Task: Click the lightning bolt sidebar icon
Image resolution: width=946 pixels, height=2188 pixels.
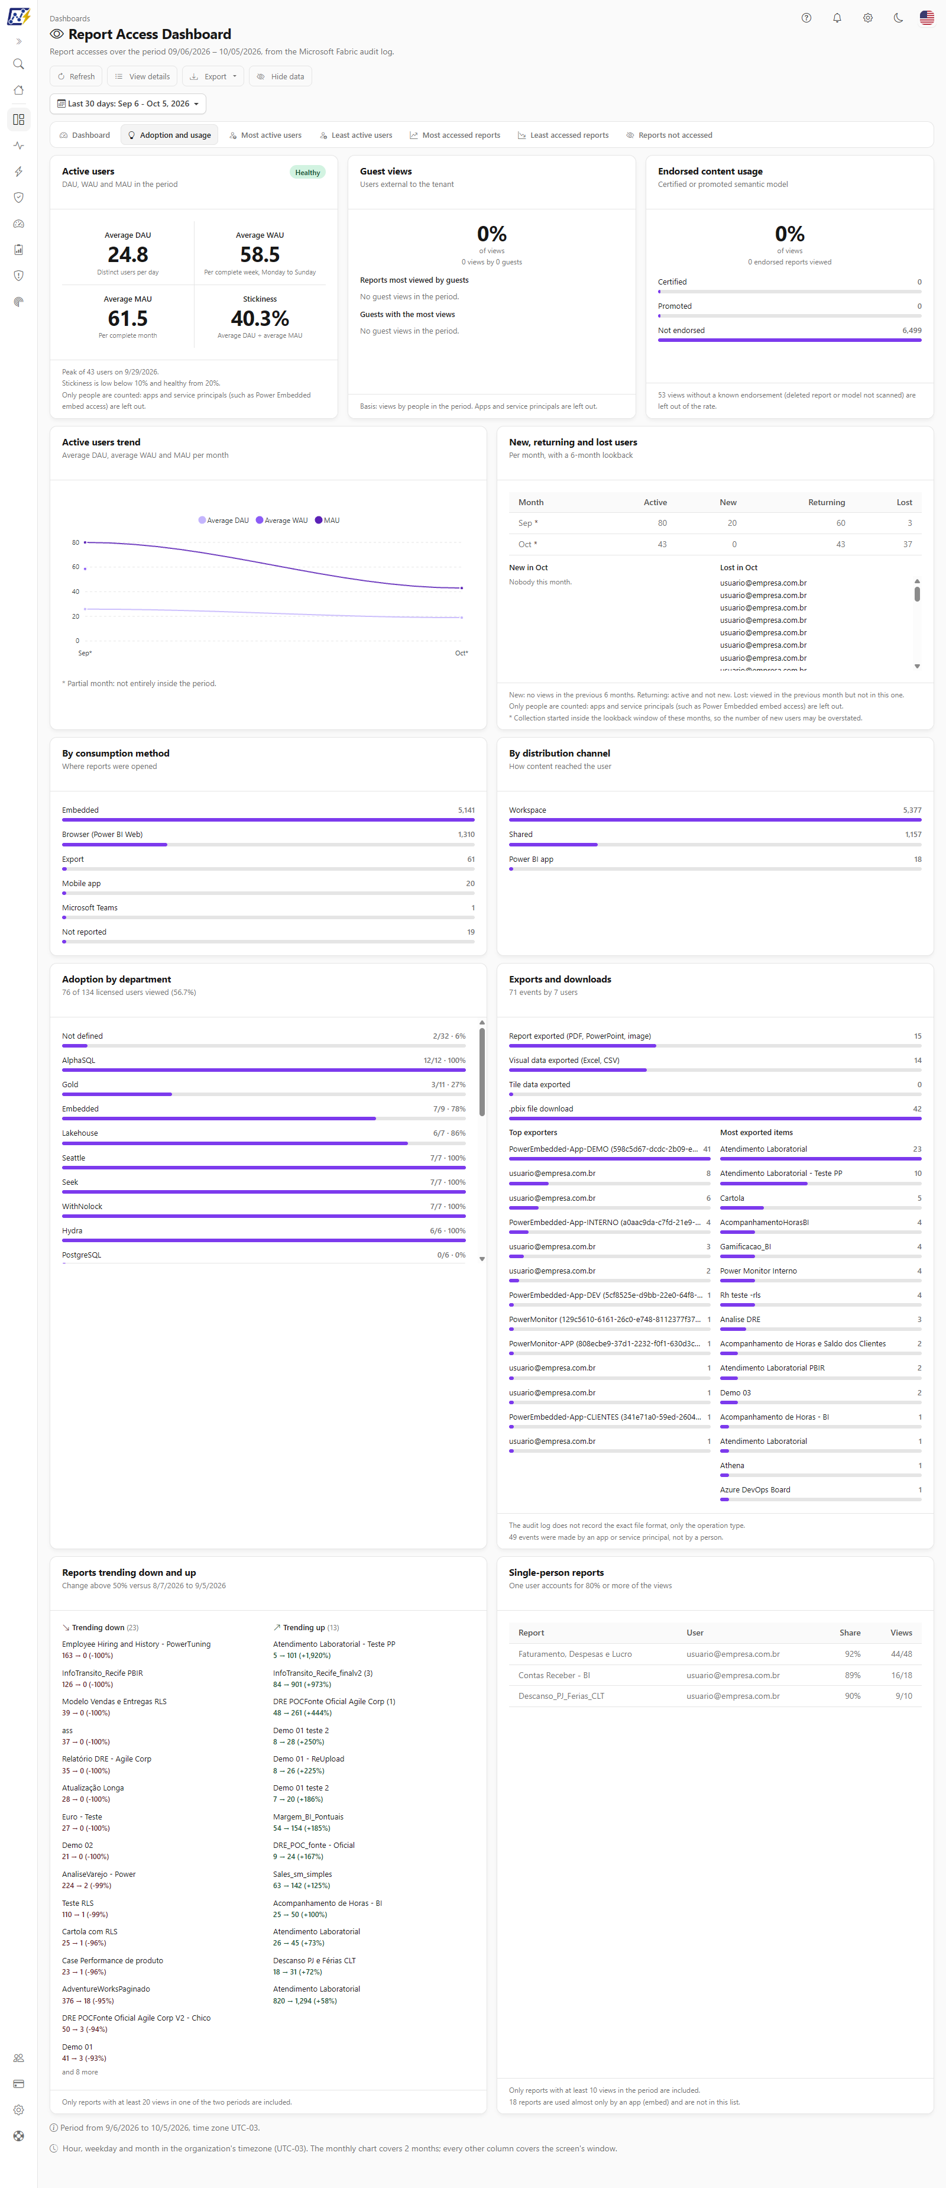Action: click(x=19, y=172)
